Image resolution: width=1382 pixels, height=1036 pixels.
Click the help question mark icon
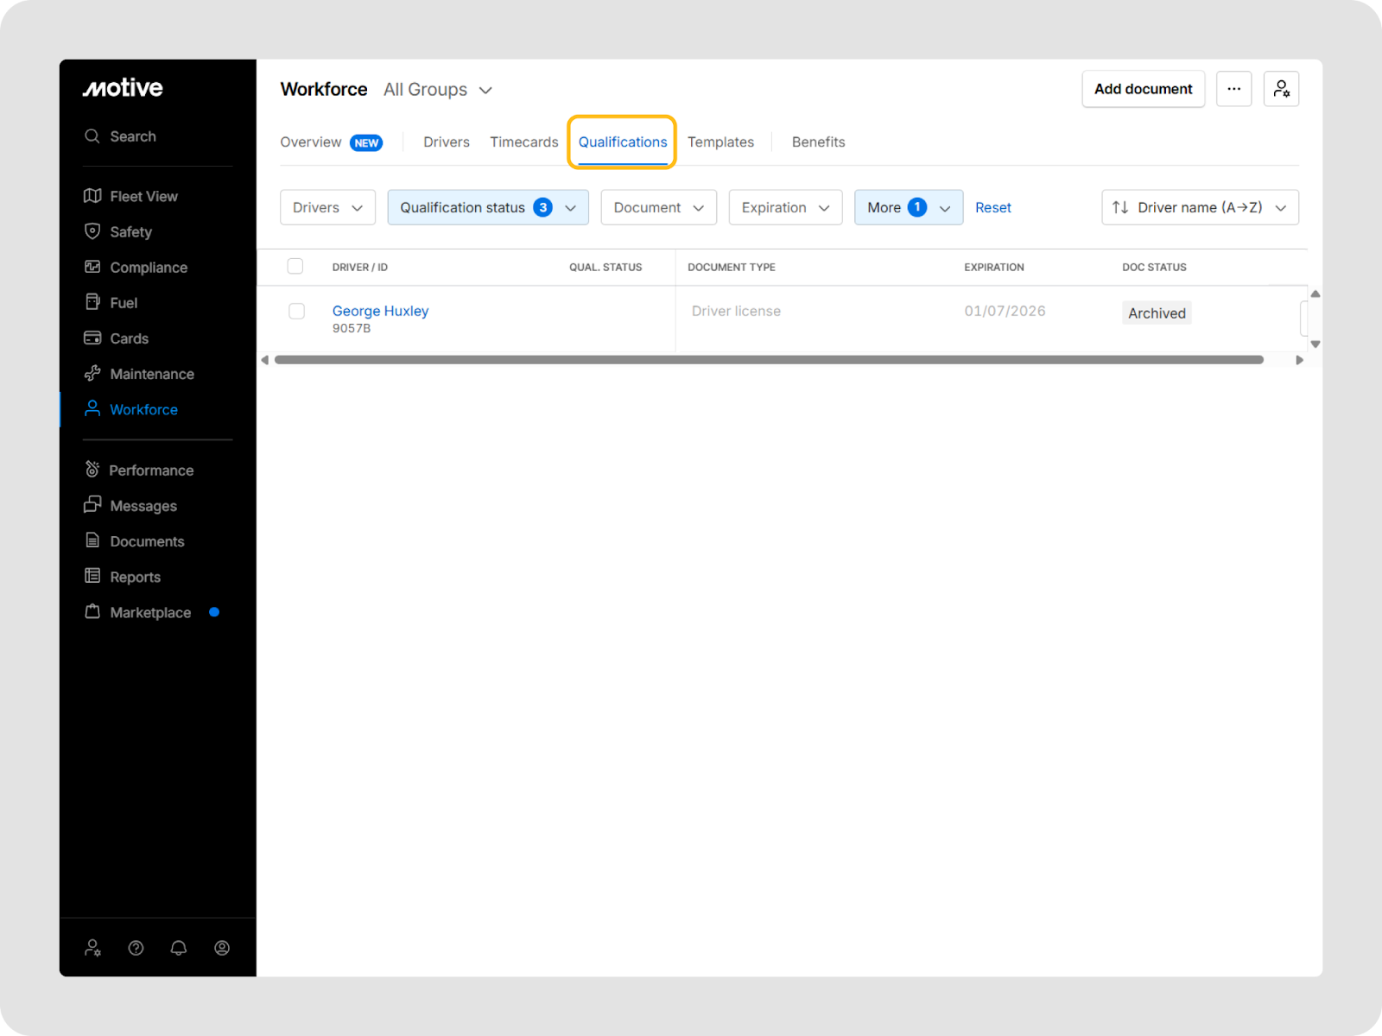click(x=136, y=948)
